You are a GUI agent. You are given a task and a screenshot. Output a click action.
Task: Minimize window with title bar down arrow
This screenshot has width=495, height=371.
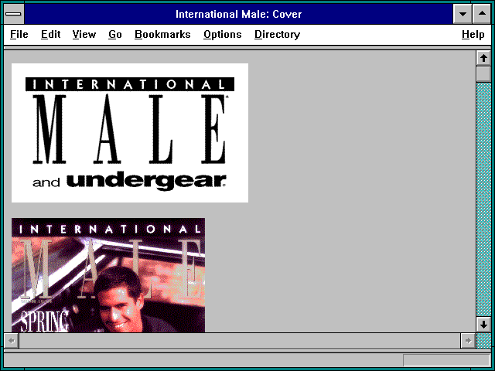[463, 14]
